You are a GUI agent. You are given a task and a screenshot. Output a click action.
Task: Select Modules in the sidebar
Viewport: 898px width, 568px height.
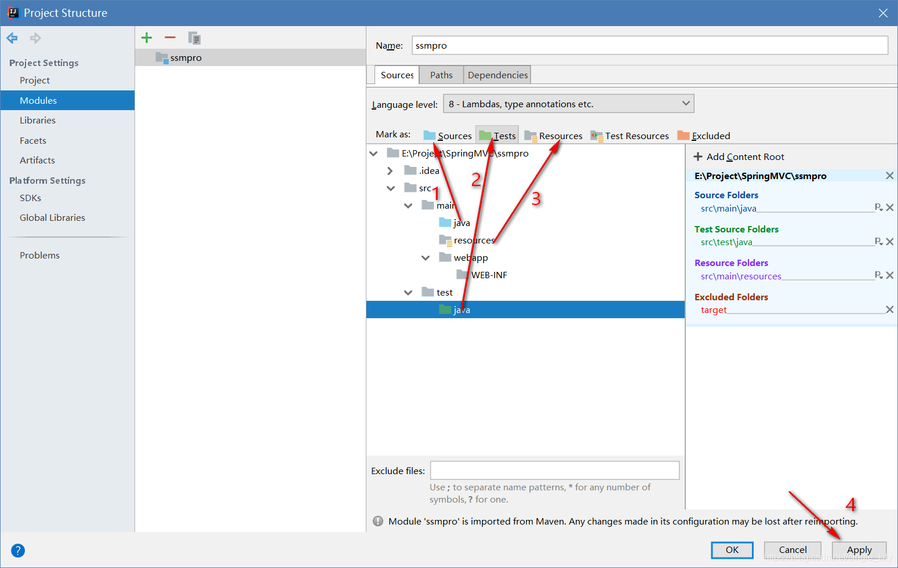click(67, 100)
